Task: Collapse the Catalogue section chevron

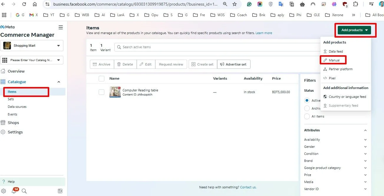Action: 59,82
